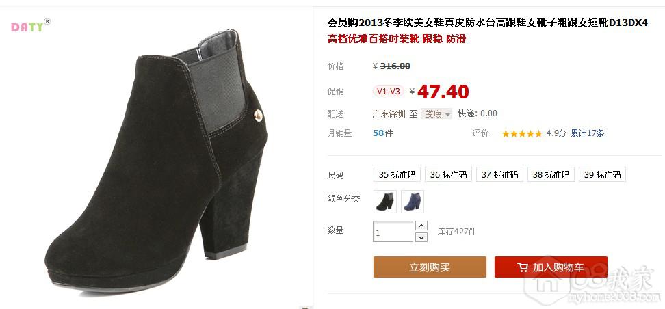
Task: Select the blue boot color swatch
Action: (x=413, y=202)
